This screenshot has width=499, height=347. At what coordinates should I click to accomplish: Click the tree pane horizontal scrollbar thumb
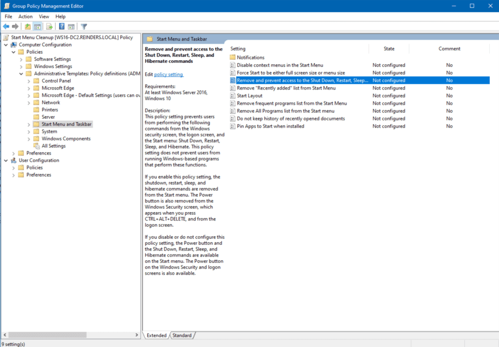click(x=47, y=335)
